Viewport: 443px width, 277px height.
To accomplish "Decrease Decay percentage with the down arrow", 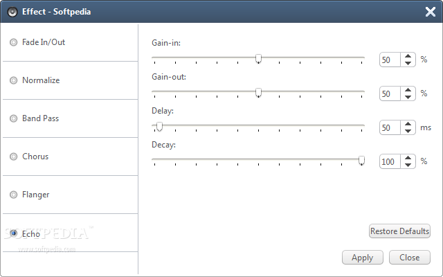I will (x=408, y=165).
